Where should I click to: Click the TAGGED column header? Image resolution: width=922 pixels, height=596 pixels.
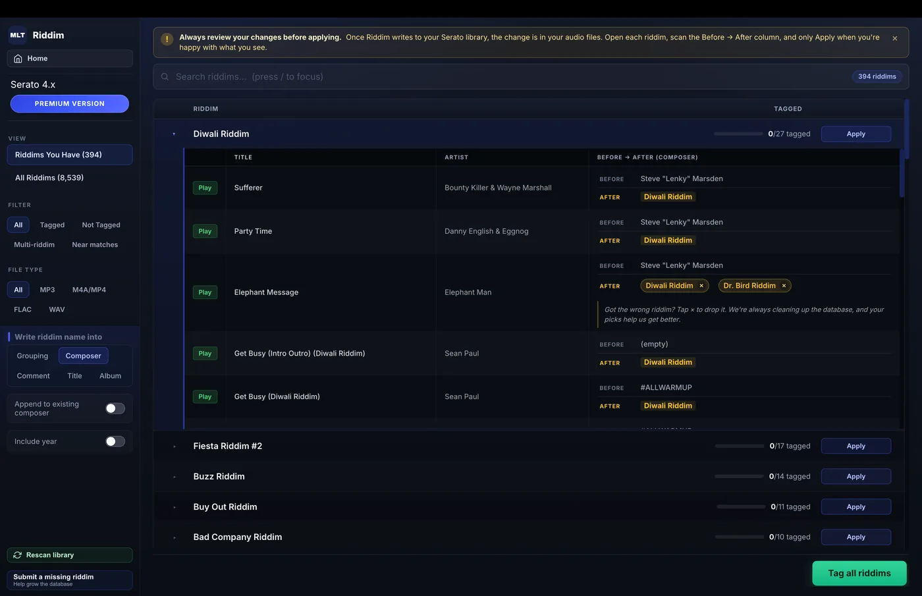788,109
